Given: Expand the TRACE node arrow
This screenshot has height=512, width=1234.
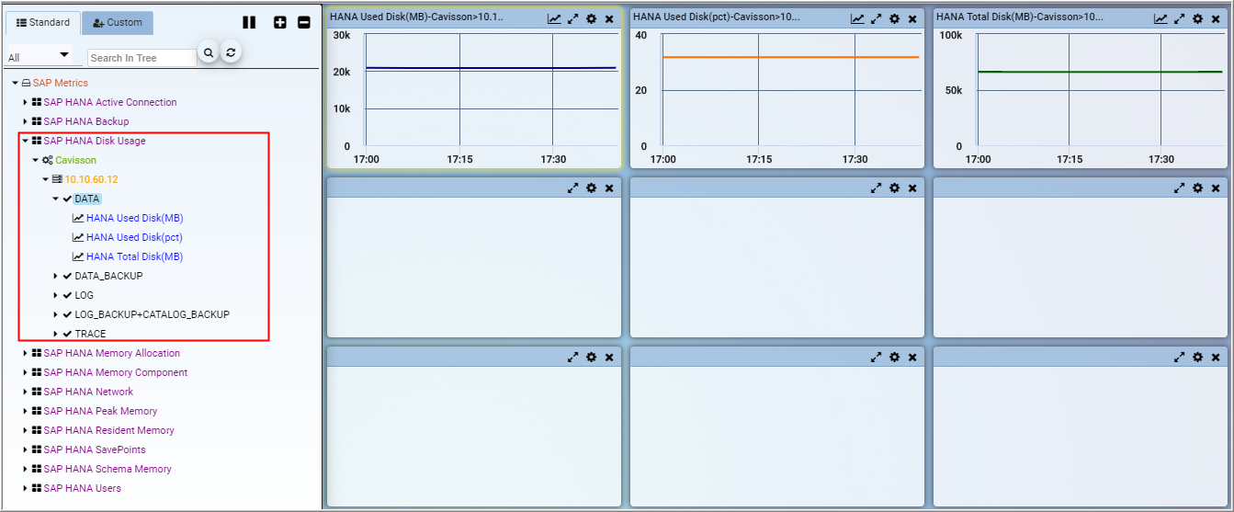Looking at the screenshot, I should pos(56,334).
